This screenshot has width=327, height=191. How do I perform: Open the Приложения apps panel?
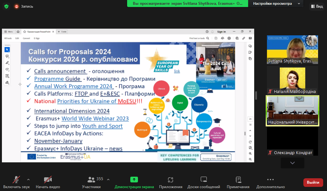coord(171,182)
